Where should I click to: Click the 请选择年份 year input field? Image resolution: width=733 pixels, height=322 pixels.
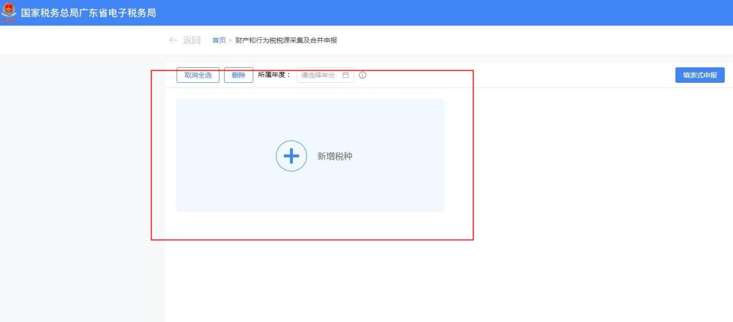point(318,75)
